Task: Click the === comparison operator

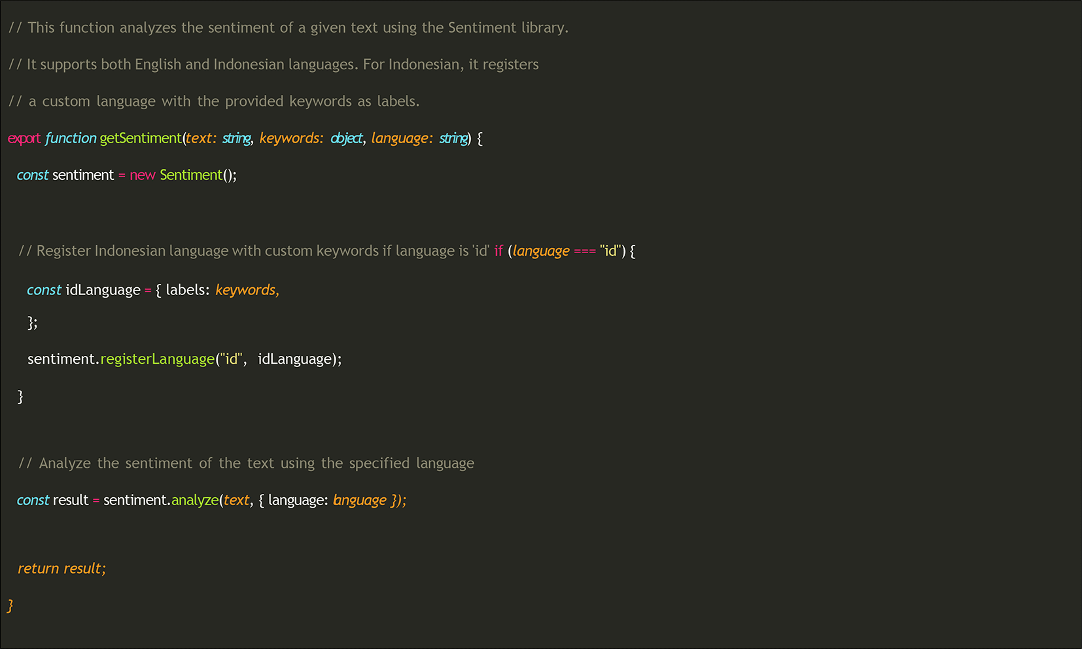Action: coord(584,251)
